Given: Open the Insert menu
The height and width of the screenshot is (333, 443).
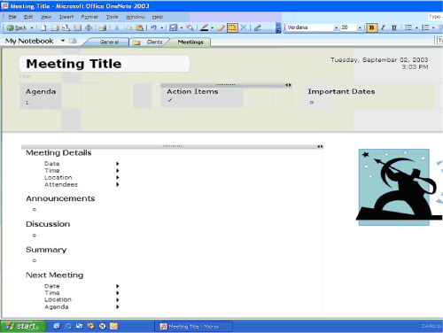Looking at the screenshot, I should pyautogui.click(x=66, y=17).
